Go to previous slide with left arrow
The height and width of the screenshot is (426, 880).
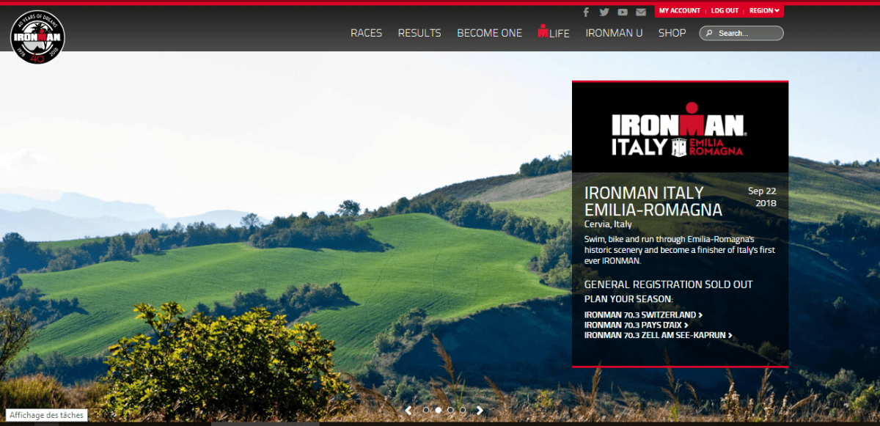(x=408, y=411)
